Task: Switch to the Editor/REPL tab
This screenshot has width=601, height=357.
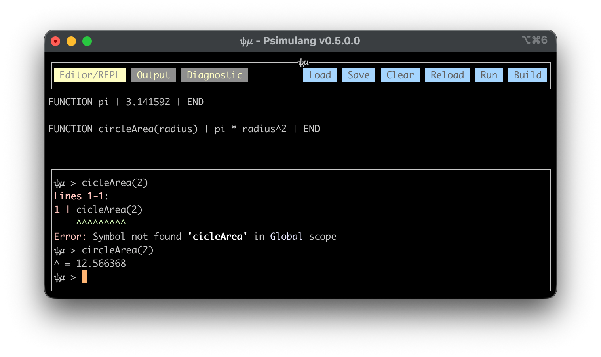Action: point(89,75)
